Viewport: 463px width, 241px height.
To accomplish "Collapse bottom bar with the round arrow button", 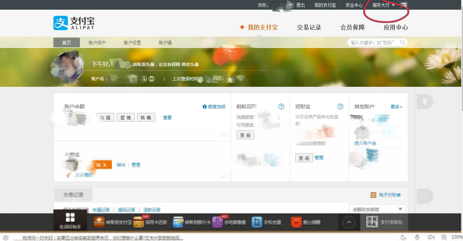I will [x=349, y=222].
